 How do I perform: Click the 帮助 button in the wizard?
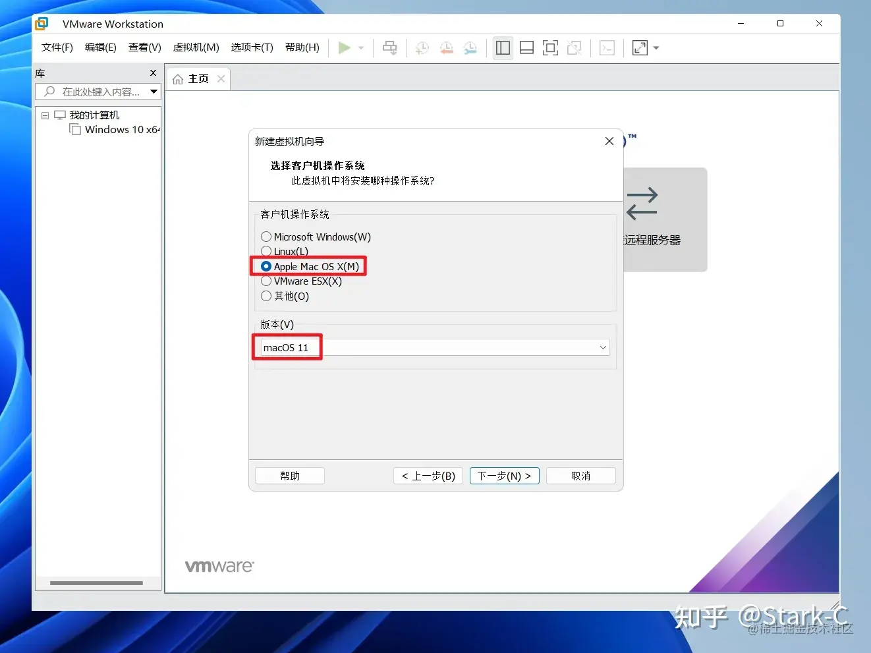[290, 476]
